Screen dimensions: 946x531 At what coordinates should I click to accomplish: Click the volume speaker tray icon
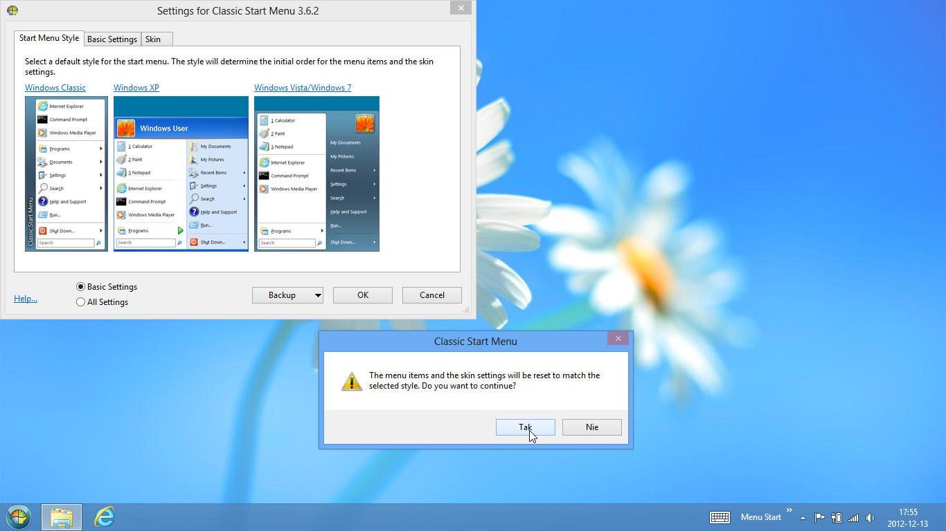pyautogui.click(x=870, y=517)
